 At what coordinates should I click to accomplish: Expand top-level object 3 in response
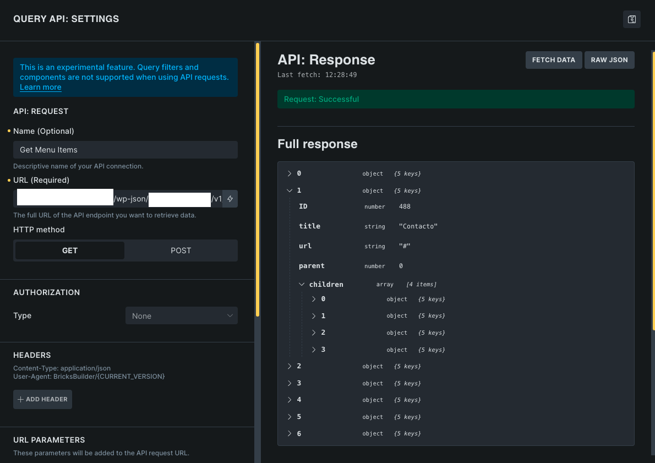coord(290,383)
